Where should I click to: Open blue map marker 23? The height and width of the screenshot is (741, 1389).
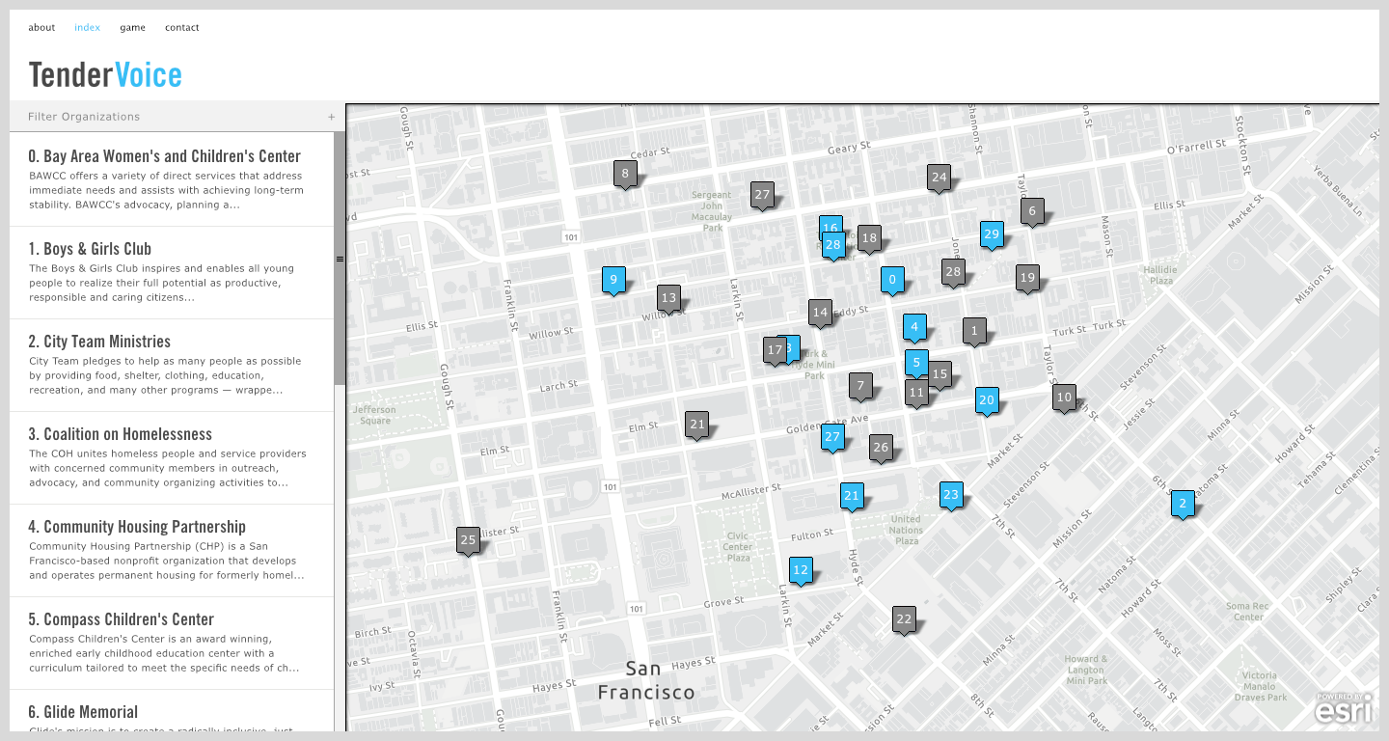[x=951, y=496]
